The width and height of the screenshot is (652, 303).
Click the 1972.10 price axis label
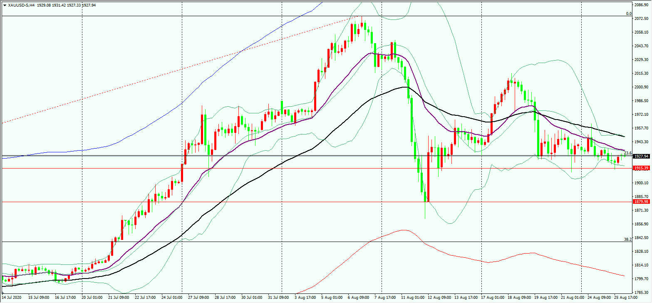tap(642, 115)
